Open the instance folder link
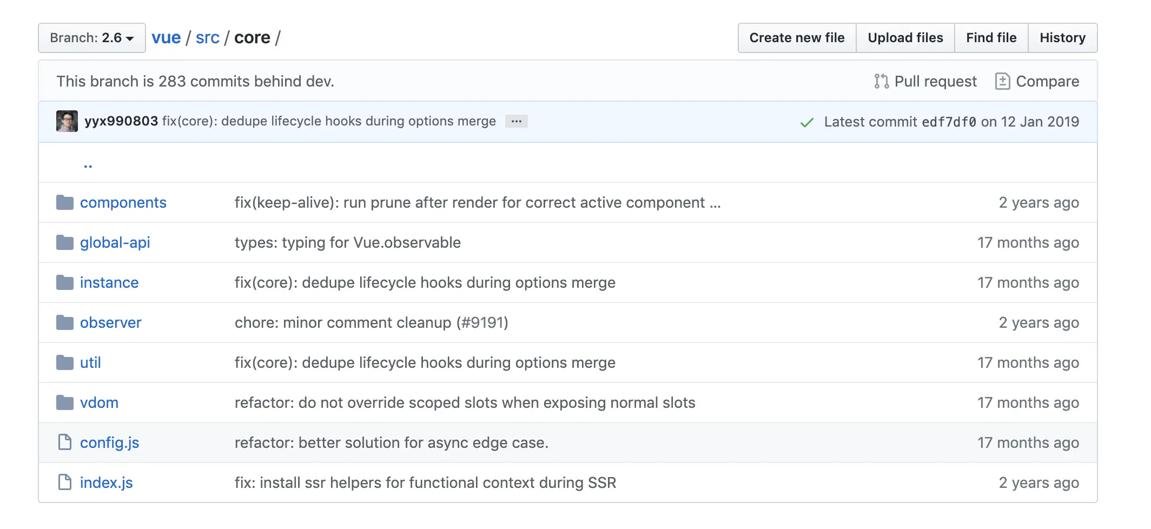The height and width of the screenshot is (529, 1151). (x=109, y=282)
